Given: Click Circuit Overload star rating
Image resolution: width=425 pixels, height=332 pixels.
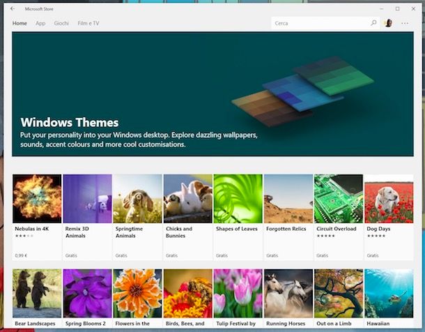Looking at the screenshot, I should point(326,236).
